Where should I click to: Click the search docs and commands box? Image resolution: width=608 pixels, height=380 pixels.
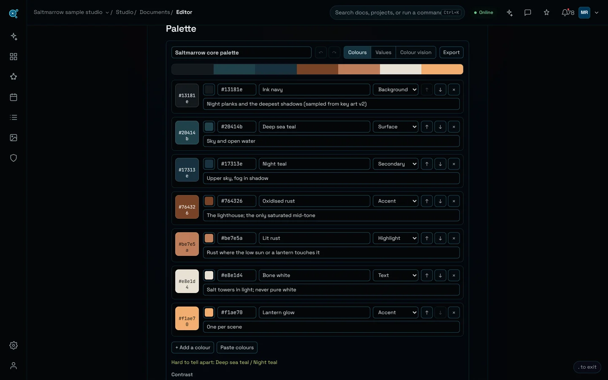coord(397,13)
